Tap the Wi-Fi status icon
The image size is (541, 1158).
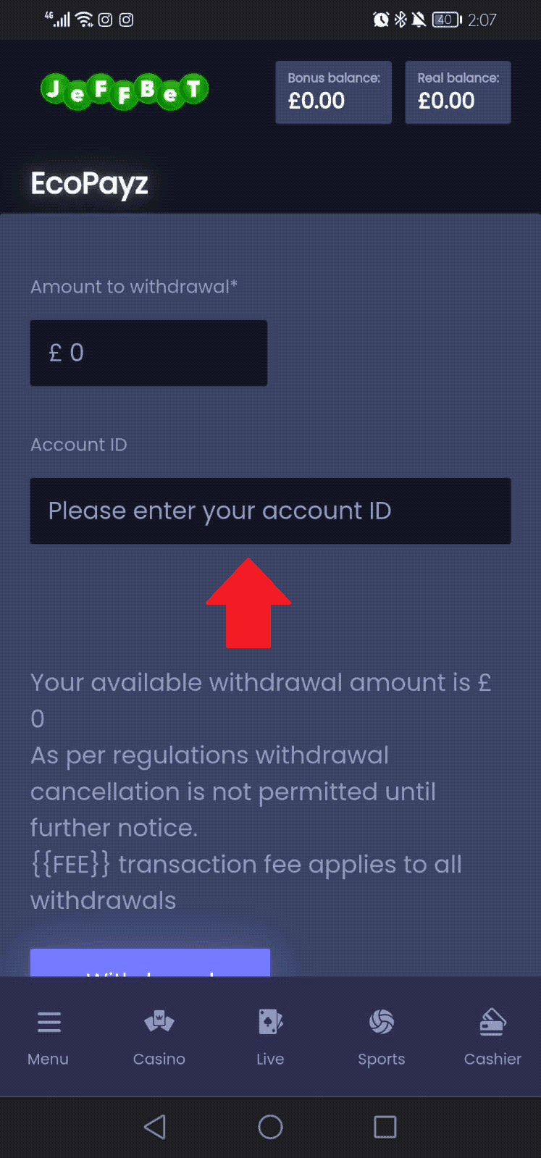pos(85,20)
